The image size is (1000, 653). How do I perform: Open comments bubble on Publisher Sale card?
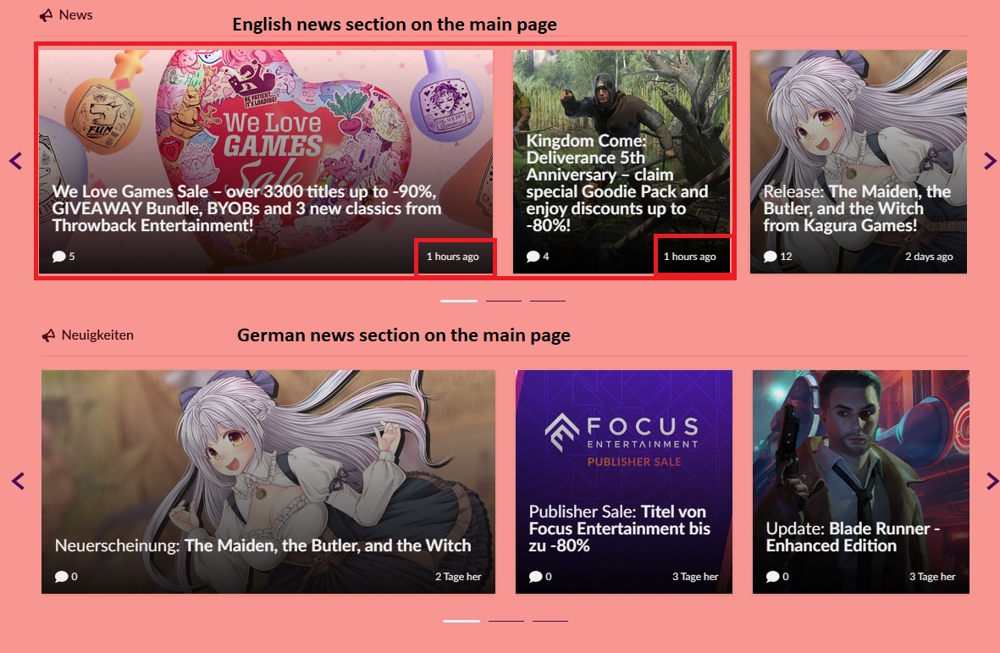536,577
